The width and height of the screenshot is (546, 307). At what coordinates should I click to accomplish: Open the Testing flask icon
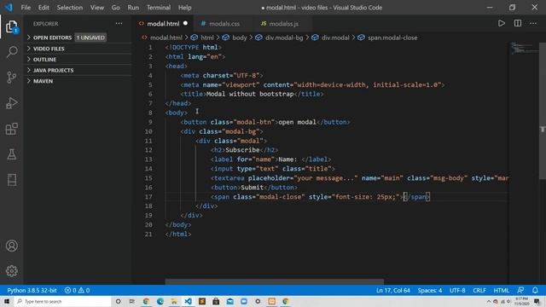pos(11,154)
